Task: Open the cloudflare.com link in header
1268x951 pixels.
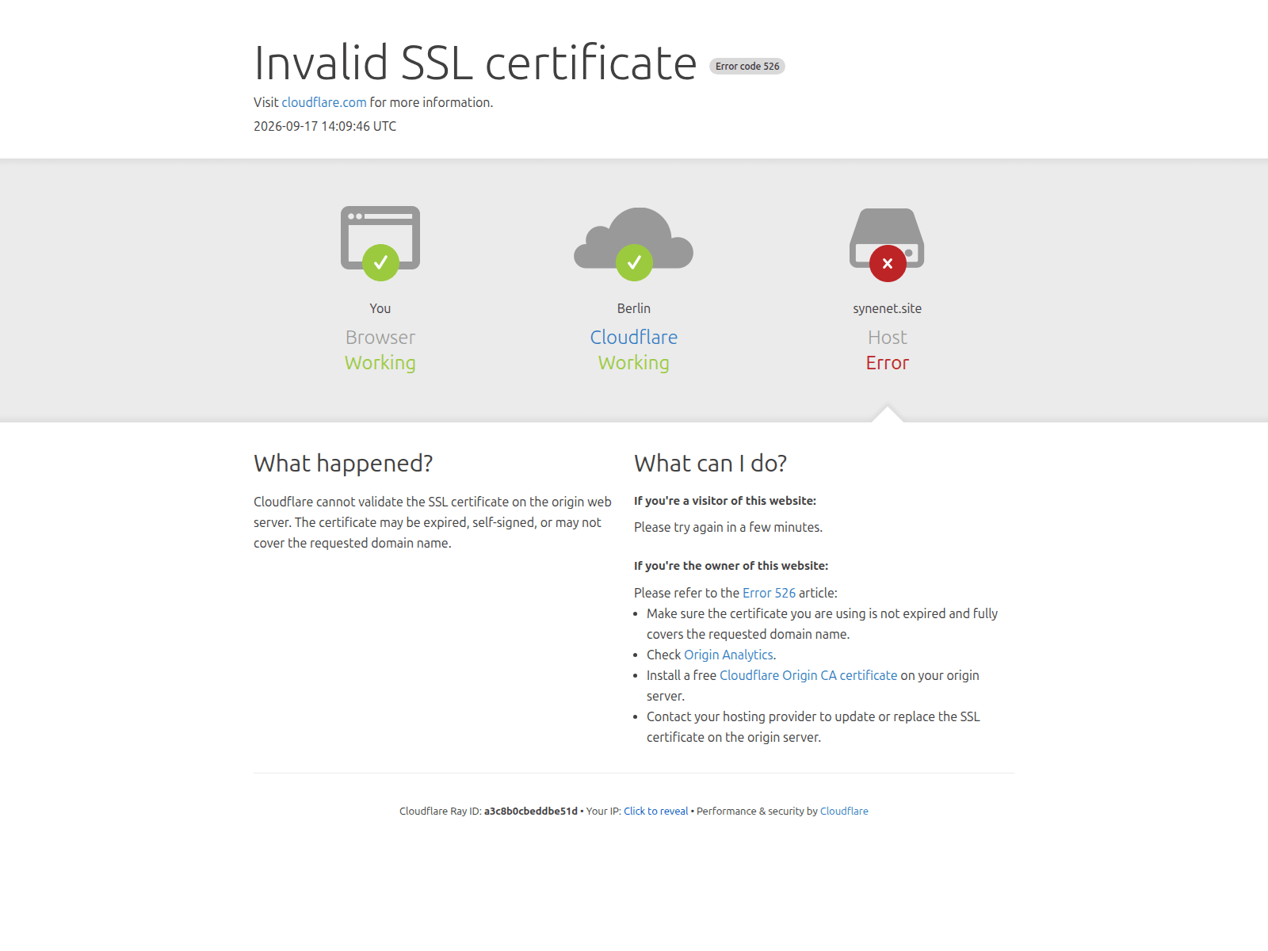Action: click(324, 102)
